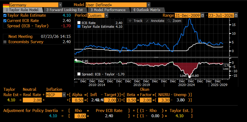The width and height of the screenshot is (247, 122).
Task: Click the Rho value input field
Action: click(80, 116)
